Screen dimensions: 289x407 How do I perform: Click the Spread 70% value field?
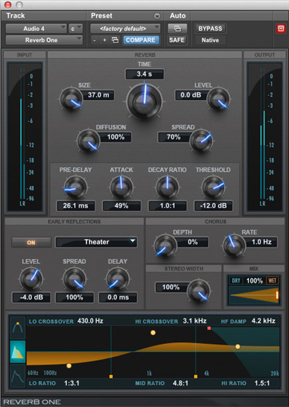coord(174,137)
